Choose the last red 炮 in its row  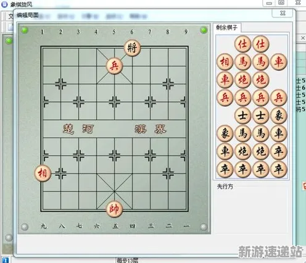[x=260, y=80]
